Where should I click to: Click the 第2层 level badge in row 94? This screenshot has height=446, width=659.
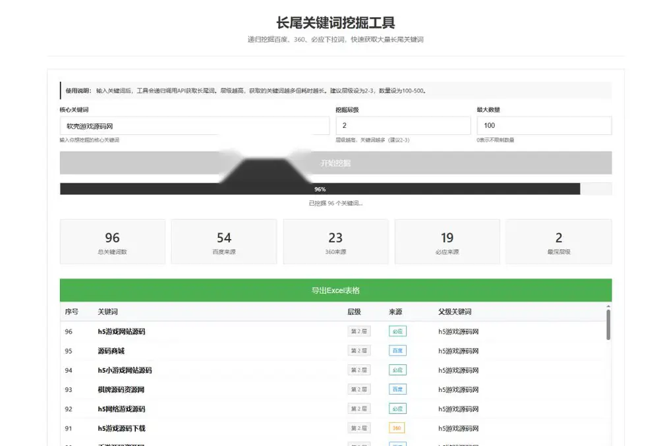point(359,370)
